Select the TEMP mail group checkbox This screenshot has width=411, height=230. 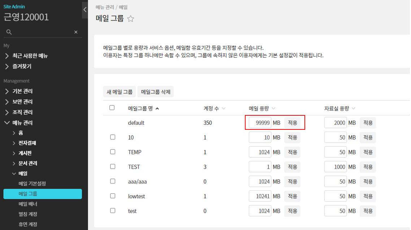pyautogui.click(x=113, y=152)
